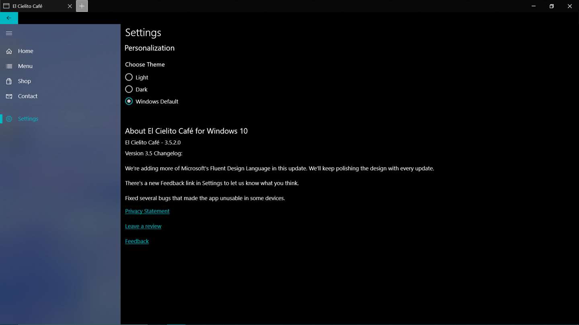Viewport: 579px width, 325px height.
Task: Click the About El Cielito Café heading
Action: 186,131
